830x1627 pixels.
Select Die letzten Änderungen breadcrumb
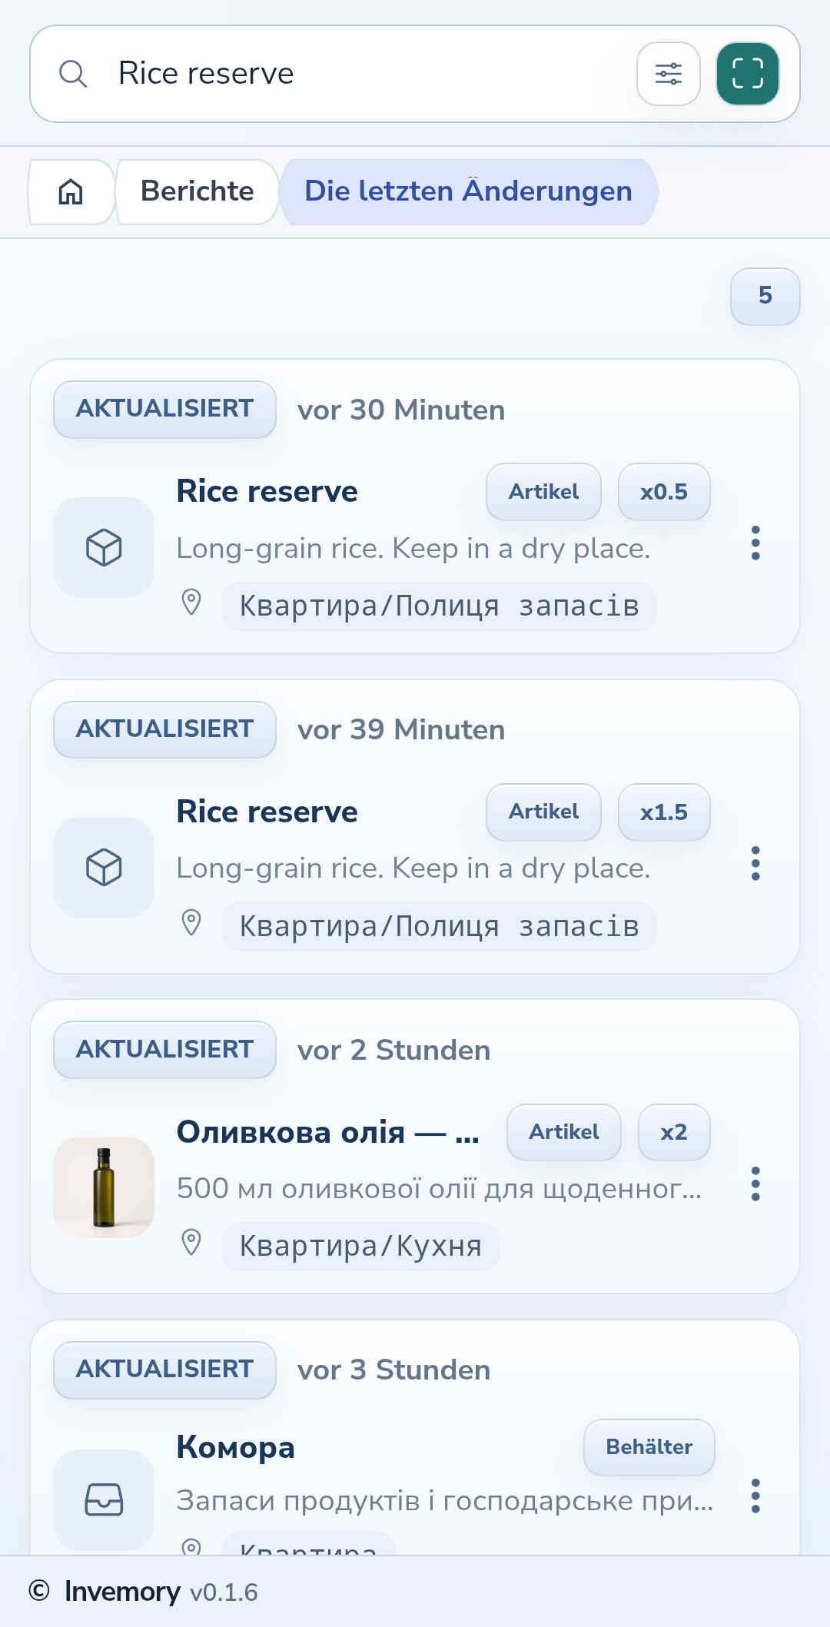pyautogui.click(x=468, y=191)
